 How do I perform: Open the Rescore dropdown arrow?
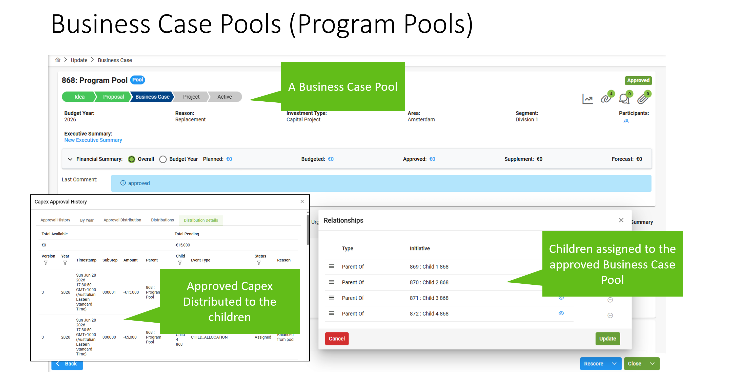point(614,364)
